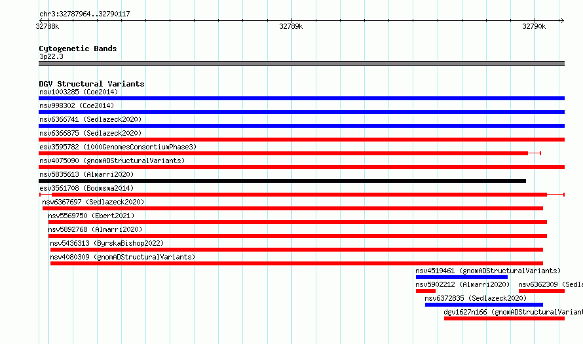Open the nsv1003285 (Coe2014) variant label
The image size is (583, 344).
point(79,92)
